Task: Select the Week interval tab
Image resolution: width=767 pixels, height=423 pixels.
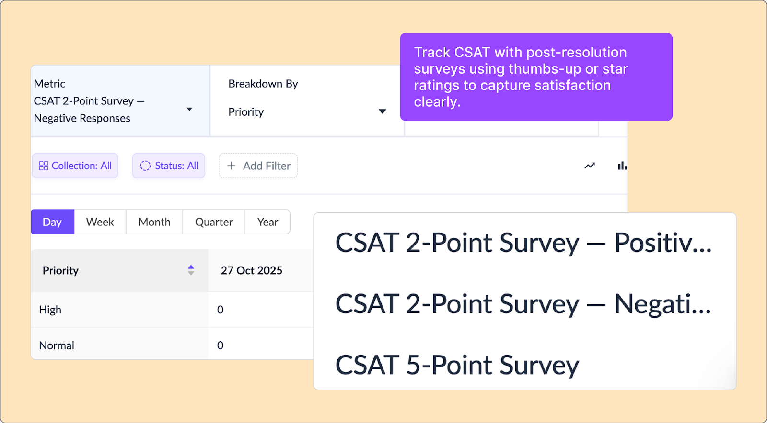Action: [100, 222]
